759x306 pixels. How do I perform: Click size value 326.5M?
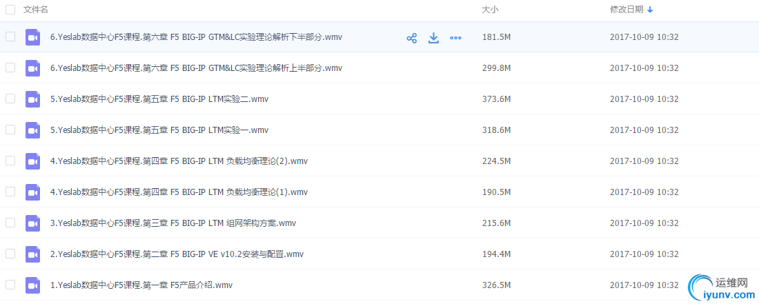pos(497,285)
